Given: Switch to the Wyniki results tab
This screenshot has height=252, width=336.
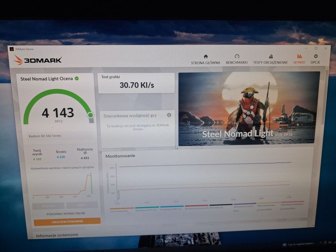Looking at the screenshot, I should (299, 59).
